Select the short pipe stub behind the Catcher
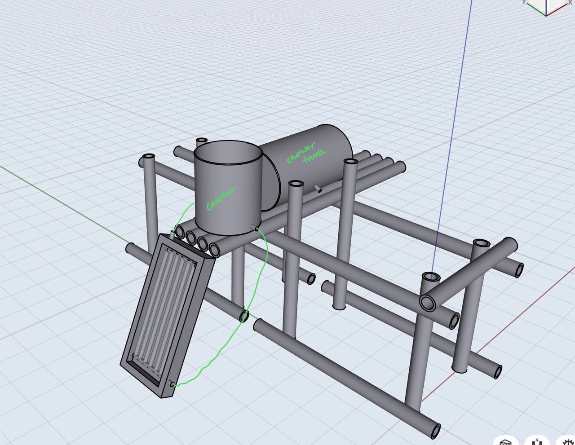 click(202, 141)
